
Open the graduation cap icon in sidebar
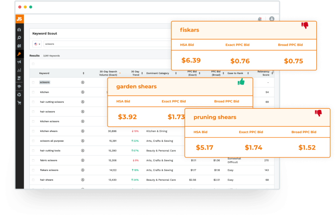(19, 87)
